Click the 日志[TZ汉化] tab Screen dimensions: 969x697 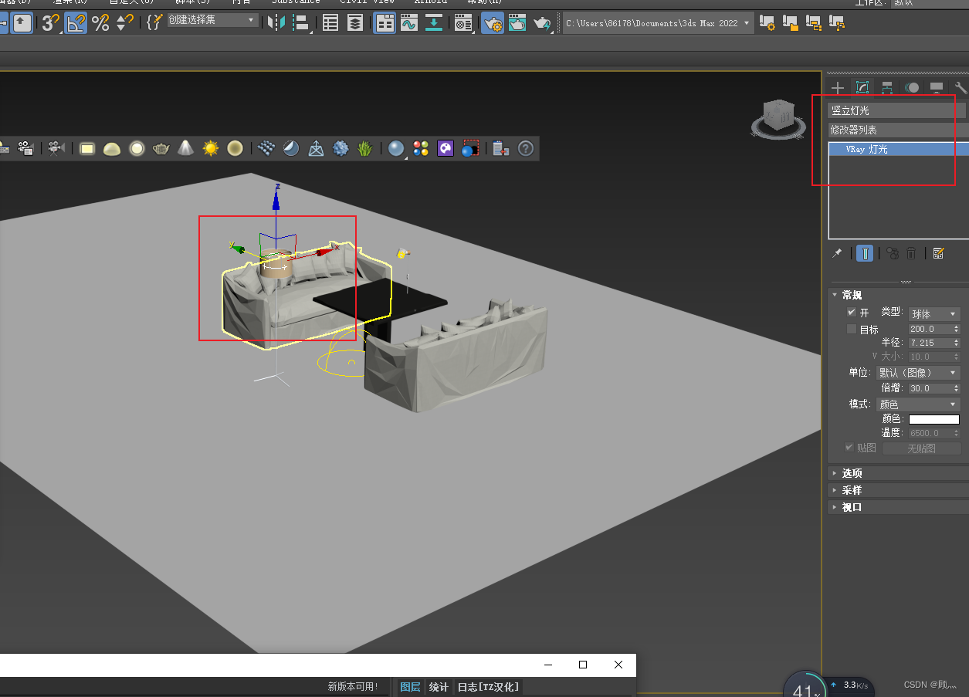(488, 687)
